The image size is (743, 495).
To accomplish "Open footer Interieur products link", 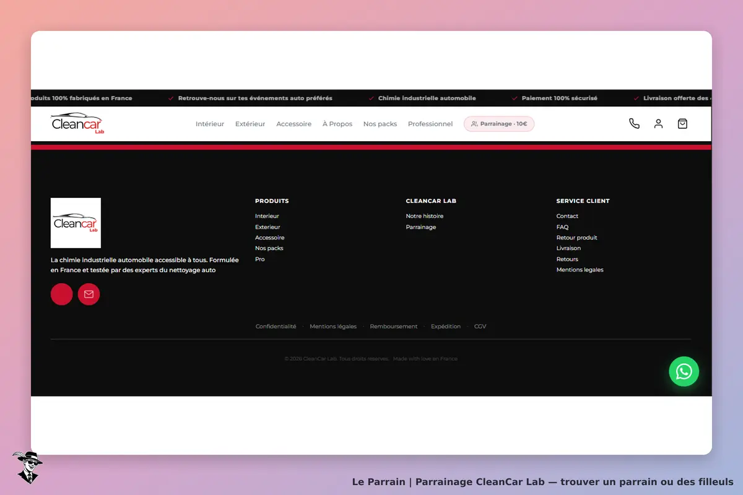I will pos(267,216).
